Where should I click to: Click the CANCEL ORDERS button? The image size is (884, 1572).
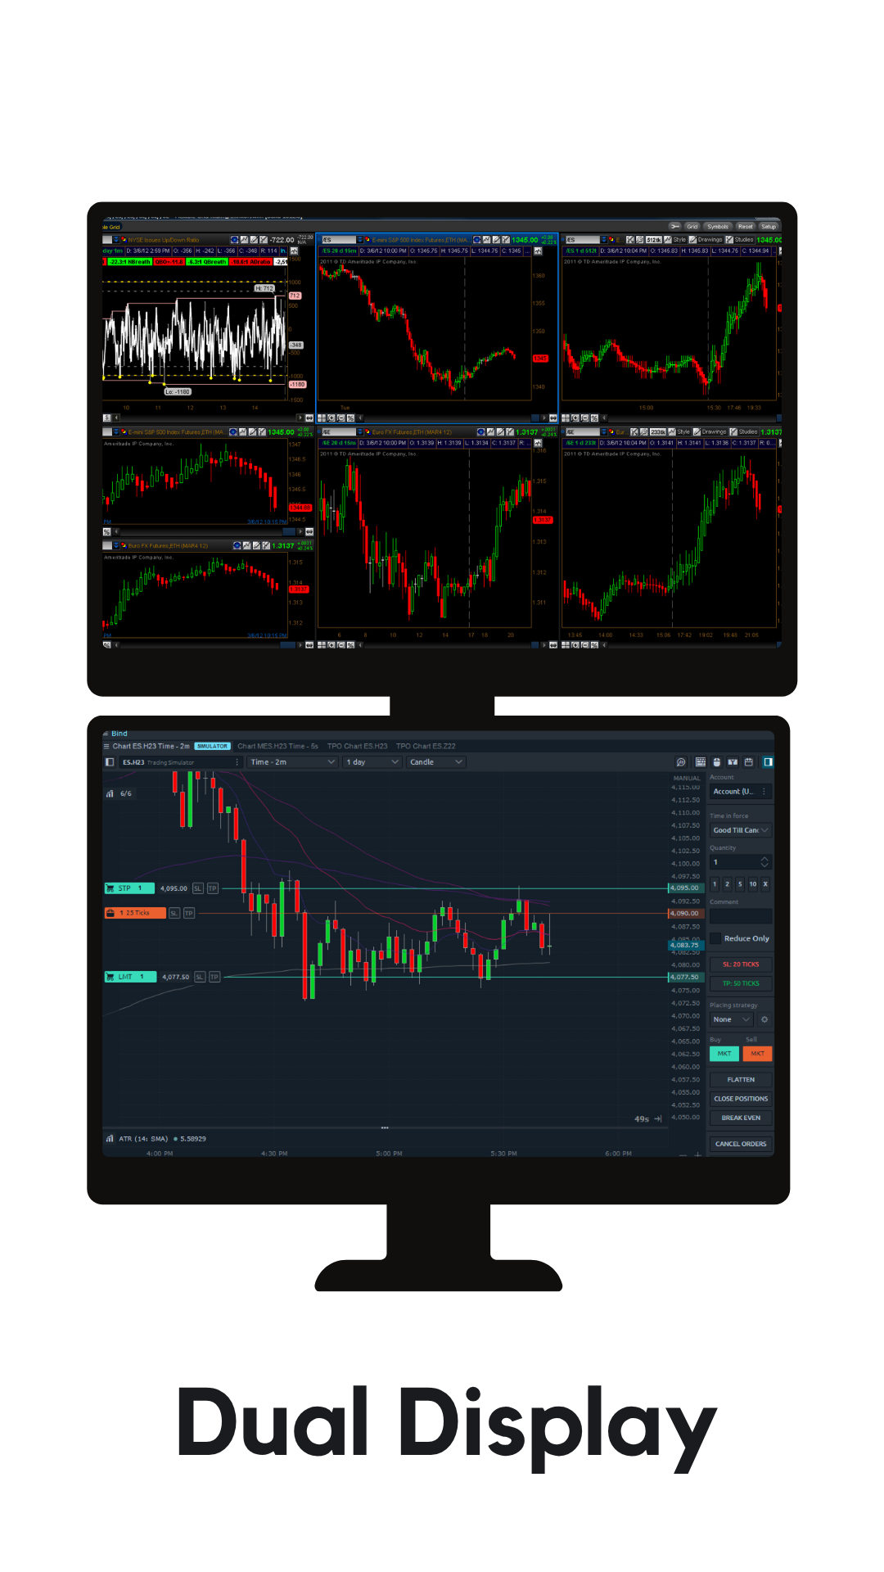[x=741, y=1144]
